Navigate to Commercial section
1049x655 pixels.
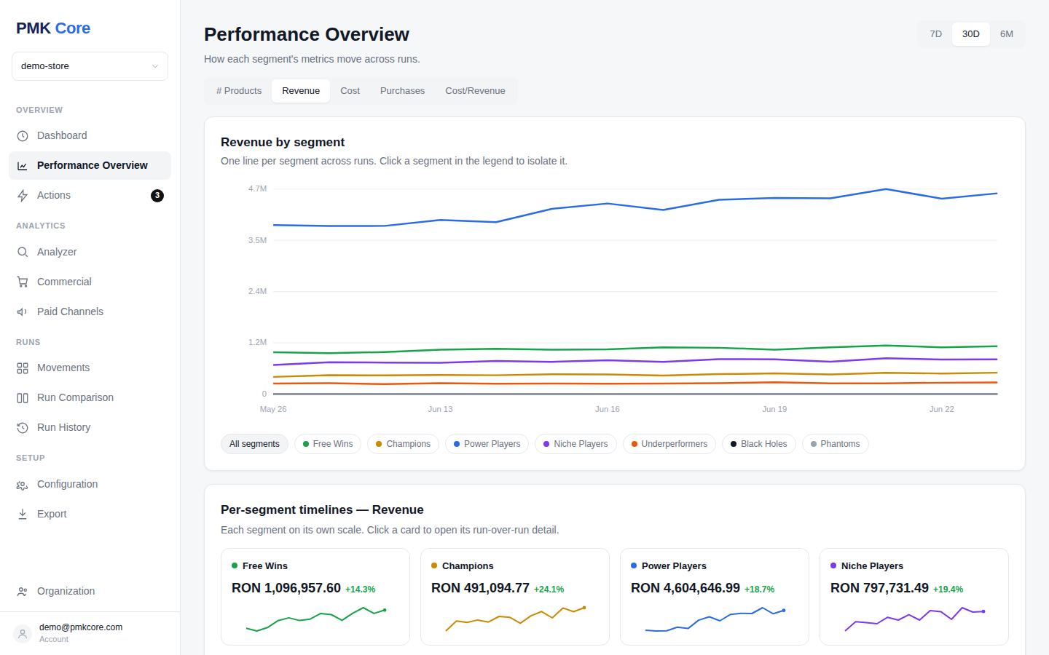pyautogui.click(x=90, y=282)
